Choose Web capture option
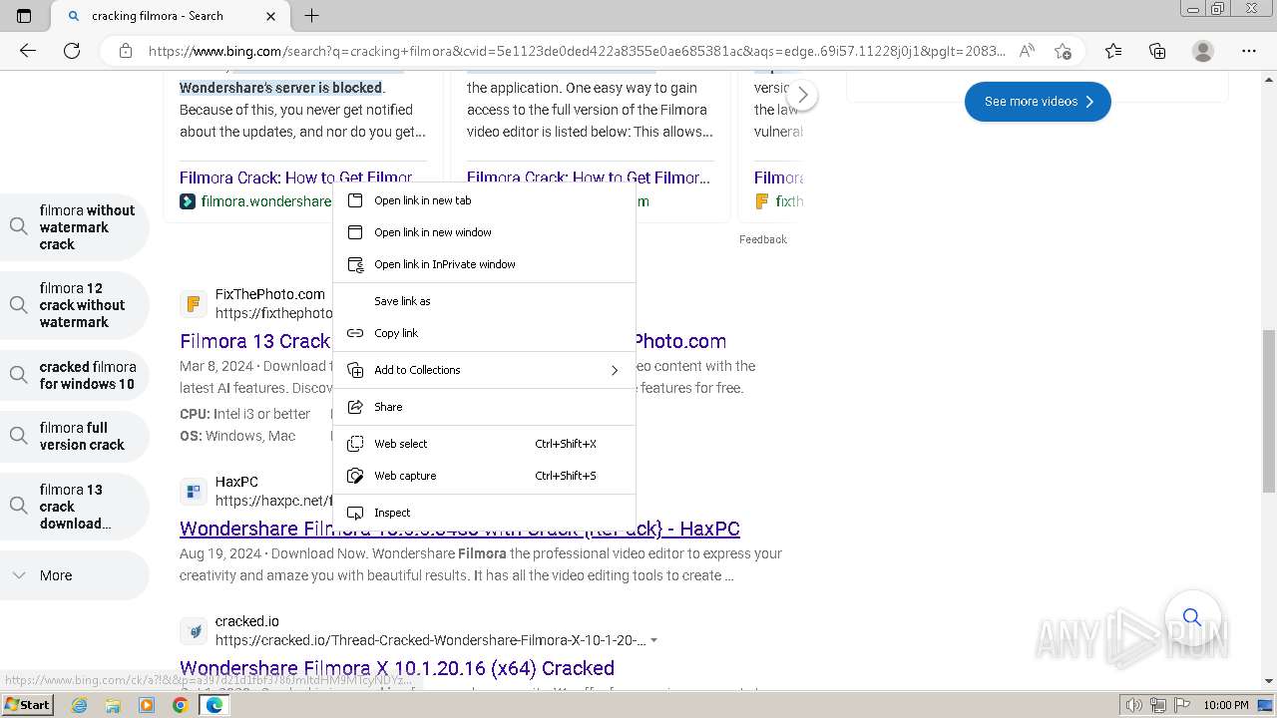Viewport: 1277px width, 718px height. tap(484, 476)
